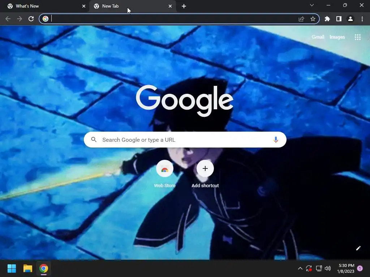
Task: Open the clock showing 5:30 PM
Action: click(x=346, y=268)
